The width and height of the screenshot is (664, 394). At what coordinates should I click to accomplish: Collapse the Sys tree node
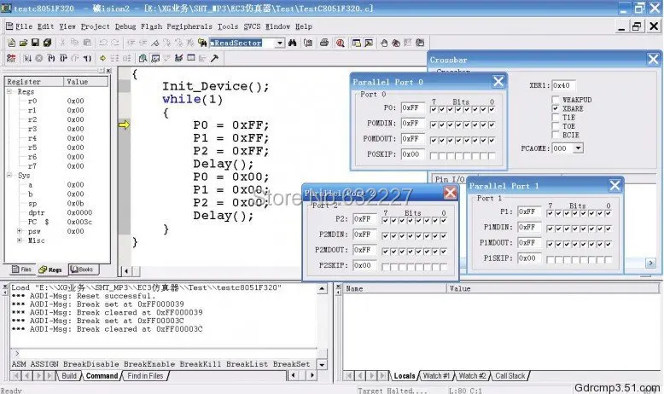pos(9,175)
